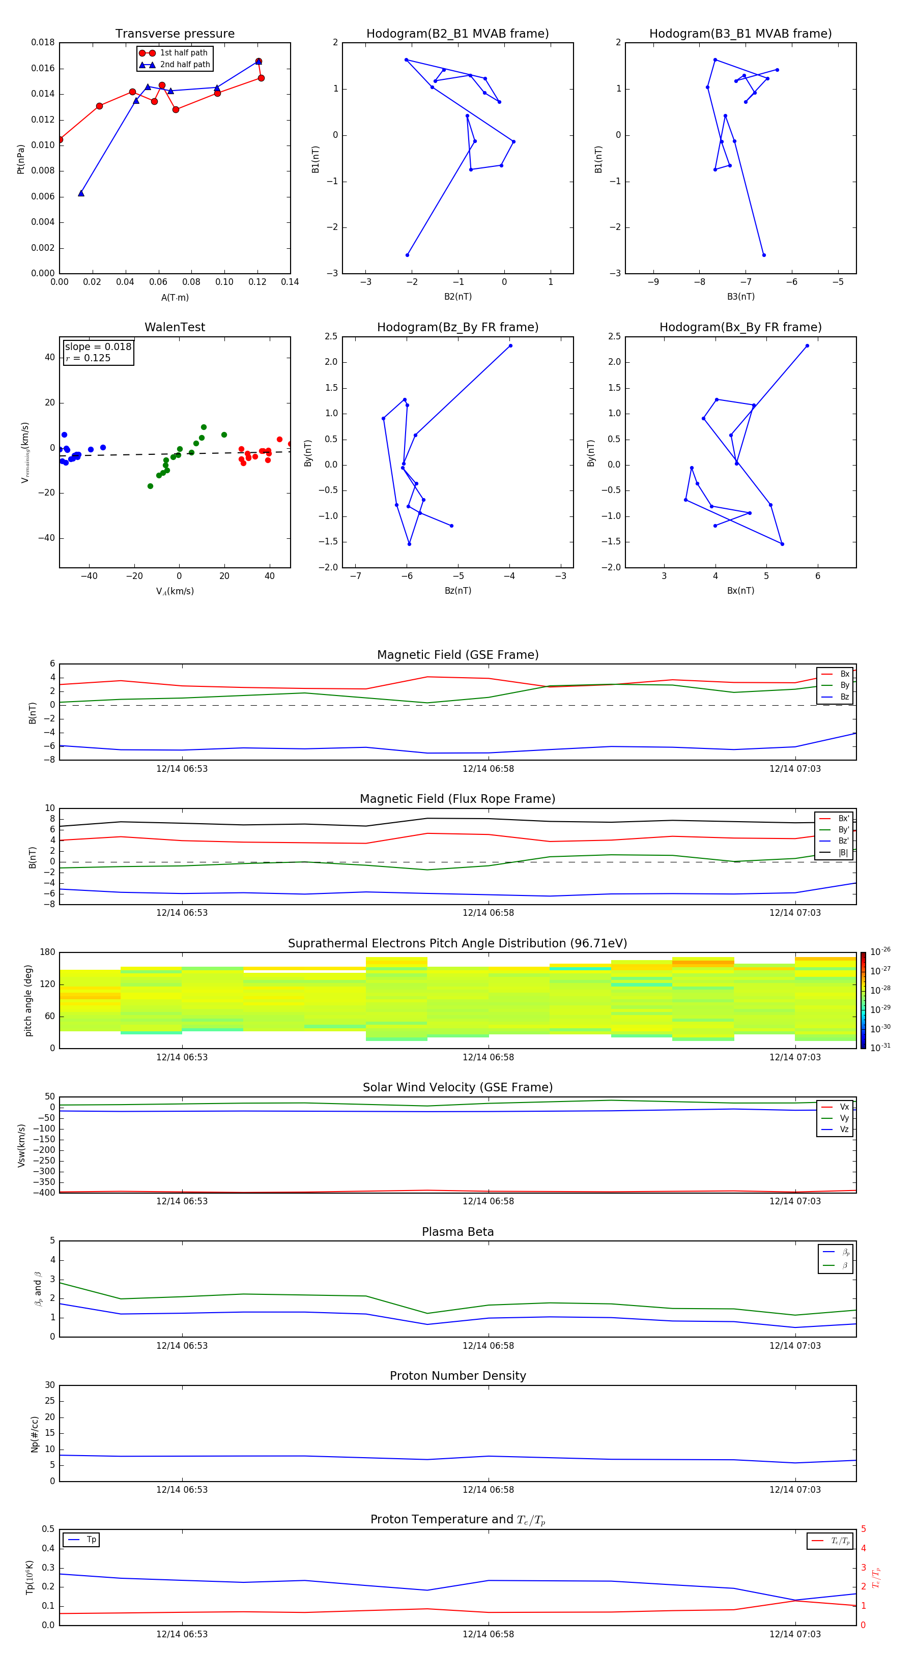Click the Tp legend box

tap(81, 1540)
